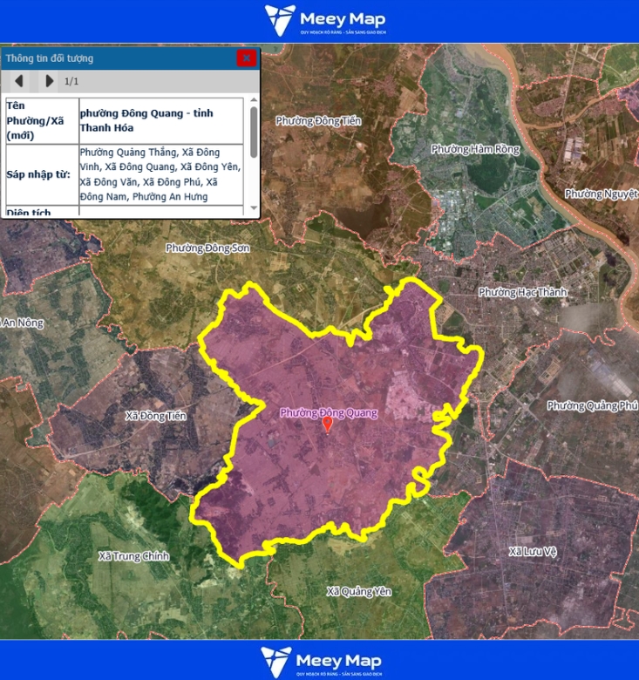Select the Phường Hàm Rồng map label
The height and width of the screenshot is (680, 639).
click(x=475, y=149)
